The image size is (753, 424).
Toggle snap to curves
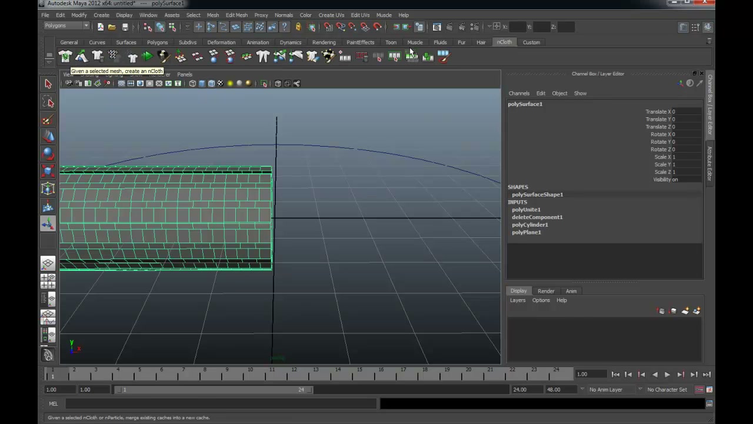pyautogui.click(x=341, y=26)
